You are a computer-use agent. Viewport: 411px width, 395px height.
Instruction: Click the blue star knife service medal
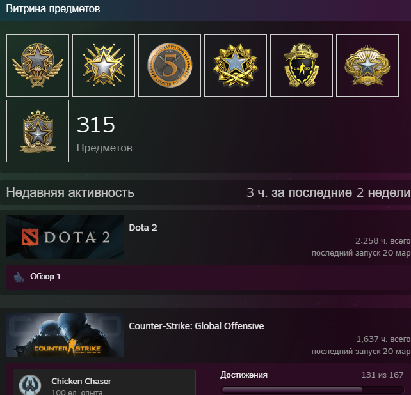click(236, 65)
